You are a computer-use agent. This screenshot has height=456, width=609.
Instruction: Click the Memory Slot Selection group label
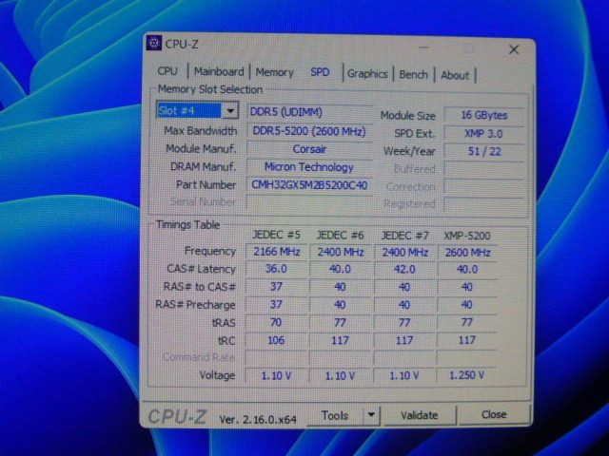pos(210,89)
